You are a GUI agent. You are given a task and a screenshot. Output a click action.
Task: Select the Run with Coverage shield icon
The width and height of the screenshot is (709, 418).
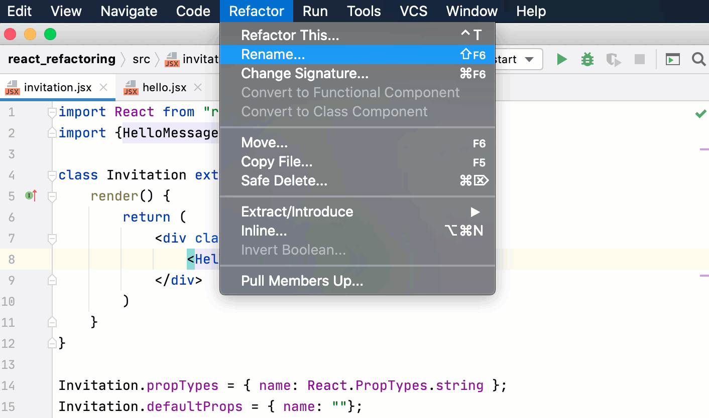pyautogui.click(x=613, y=59)
